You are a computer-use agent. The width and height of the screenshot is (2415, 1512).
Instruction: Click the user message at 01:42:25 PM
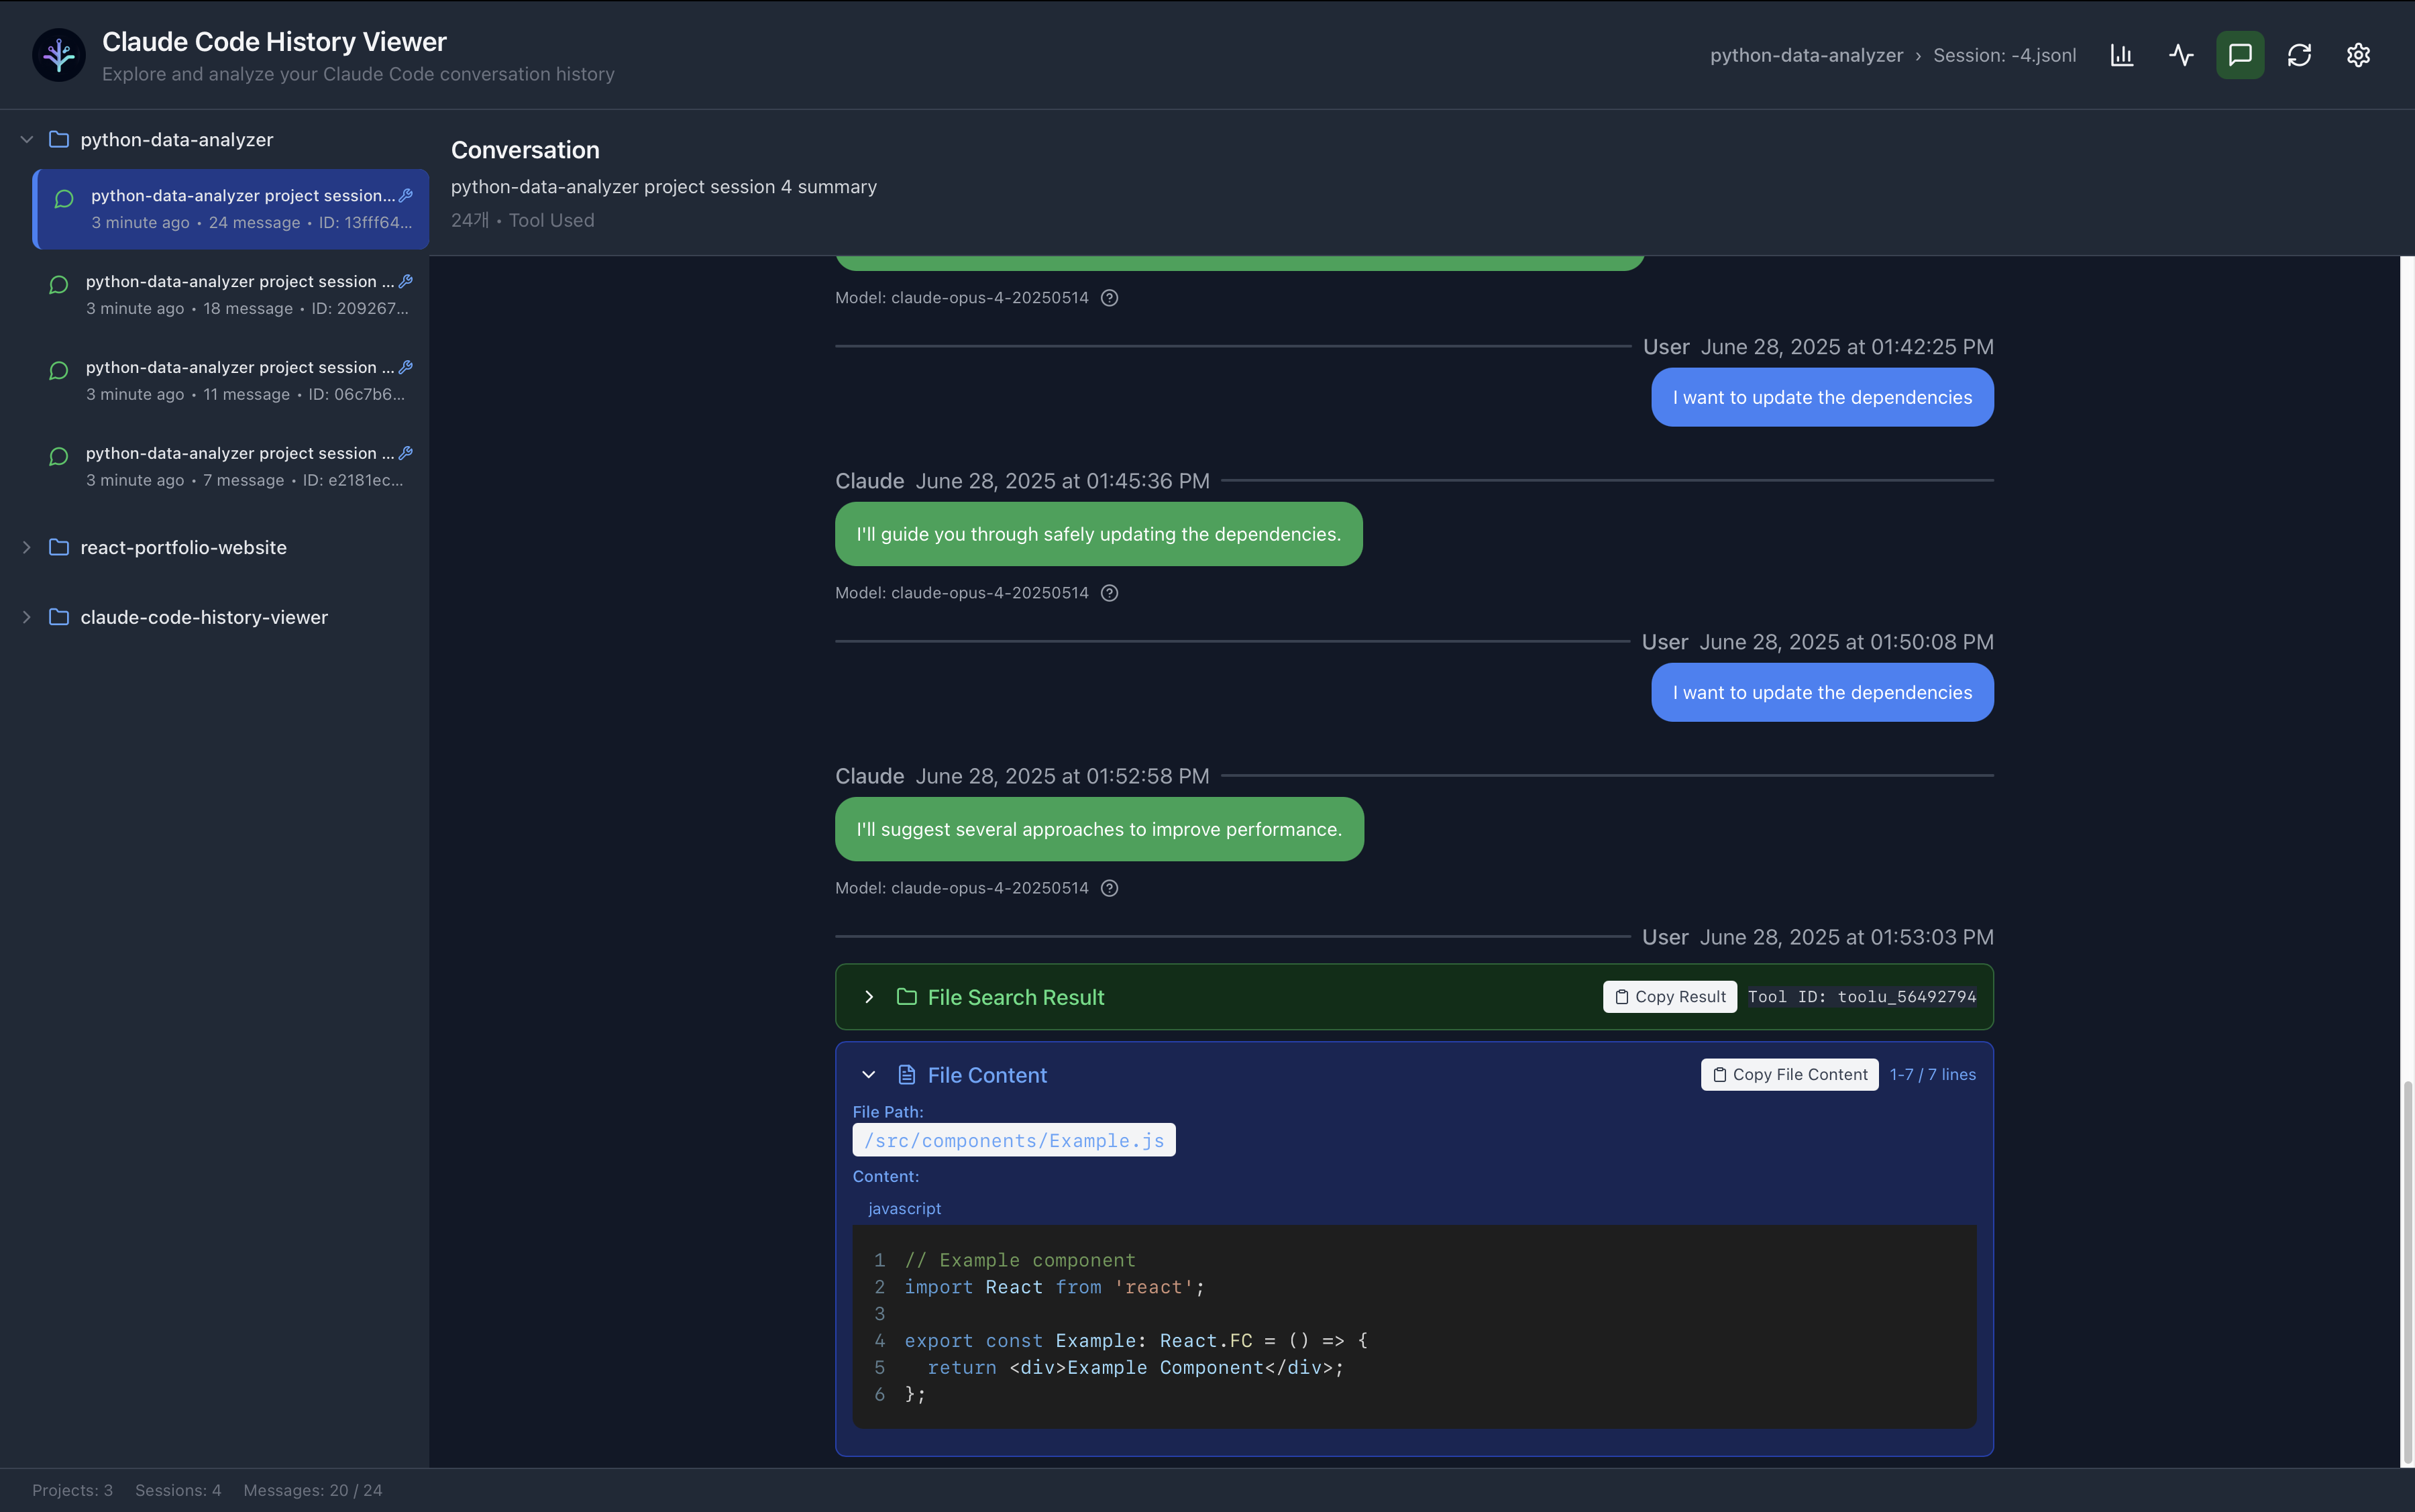pyautogui.click(x=1822, y=397)
